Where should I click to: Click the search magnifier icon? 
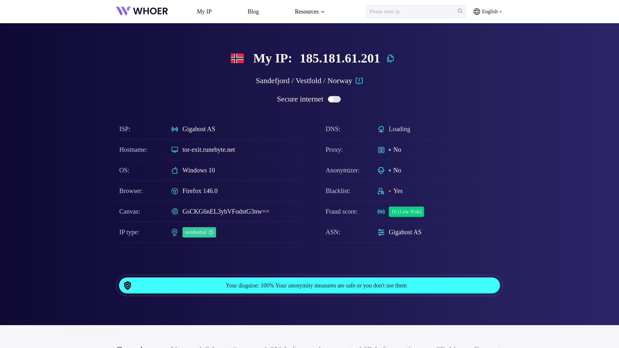[460, 11]
